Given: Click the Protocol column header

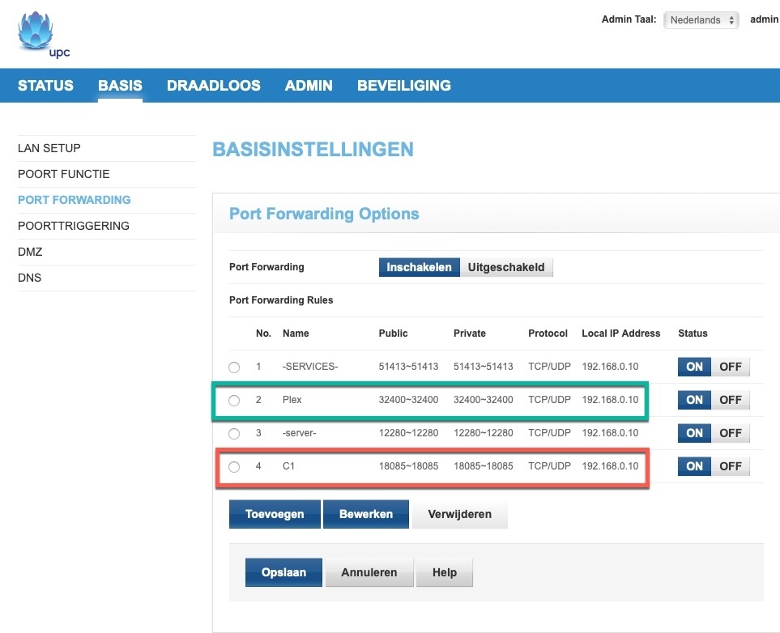Looking at the screenshot, I should (548, 333).
